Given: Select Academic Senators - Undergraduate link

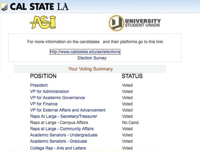Looking at the screenshot, I should click(x=64, y=135).
